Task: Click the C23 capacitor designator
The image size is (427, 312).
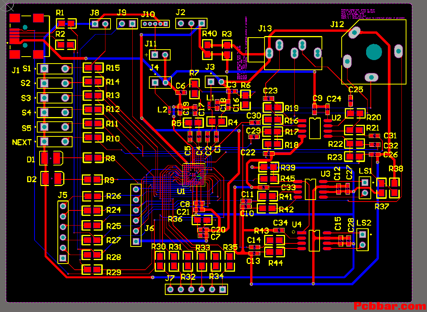Action: coord(270,91)
